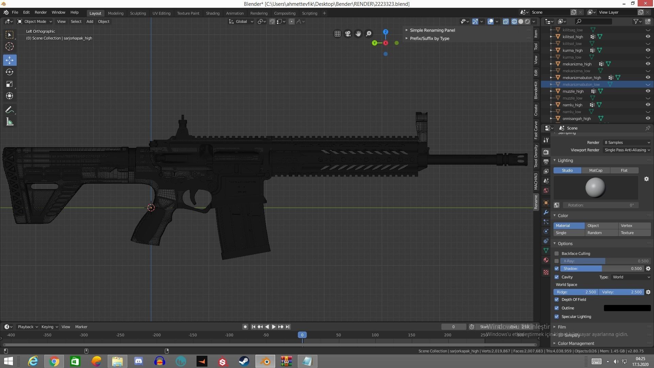
Task: Uncheck the Outline option
Action: pos(557,308)
